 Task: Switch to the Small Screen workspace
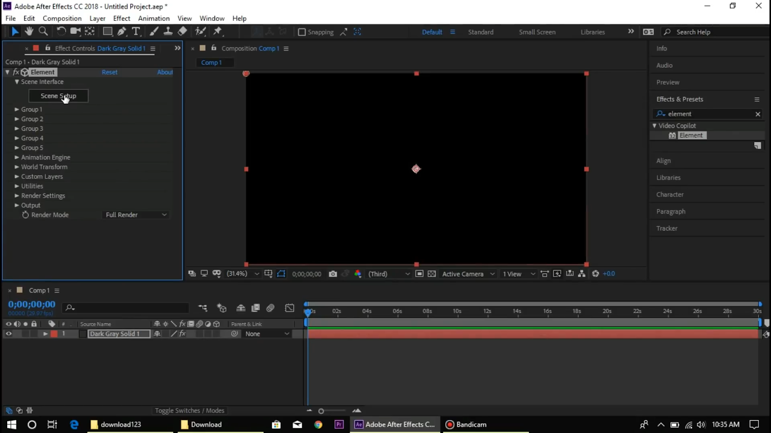pyautogui.click(x=537, y=32)
